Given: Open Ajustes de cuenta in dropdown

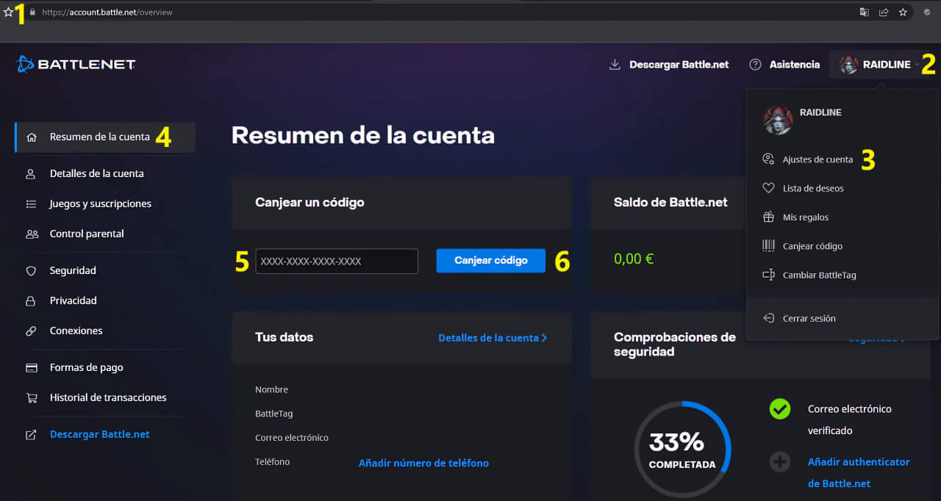Looking at the screenshot, I should coord(817,159).
